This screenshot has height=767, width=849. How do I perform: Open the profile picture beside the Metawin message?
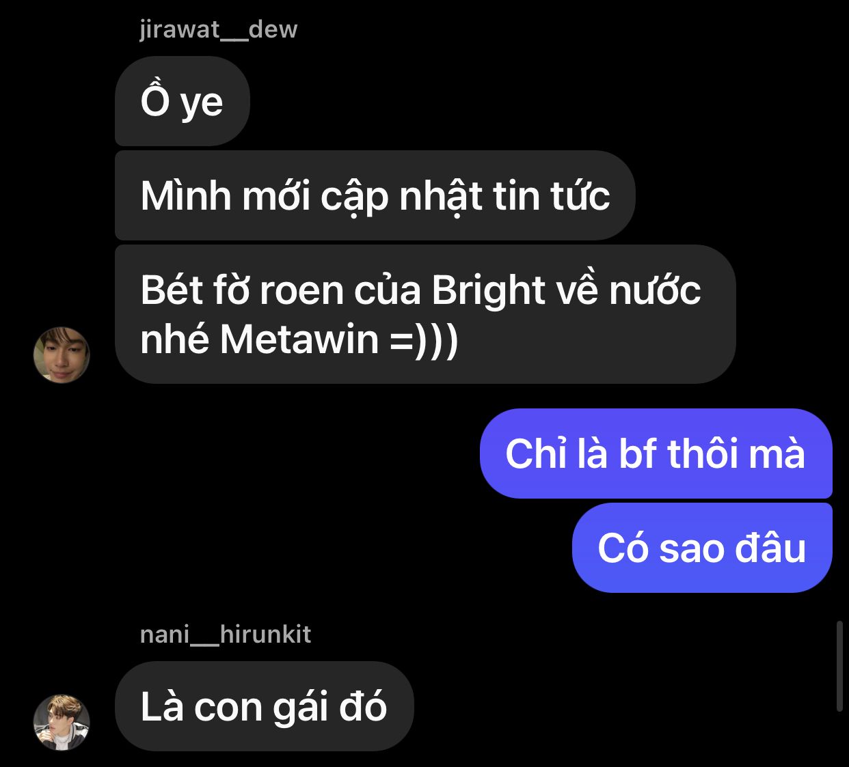pos(62,354)
